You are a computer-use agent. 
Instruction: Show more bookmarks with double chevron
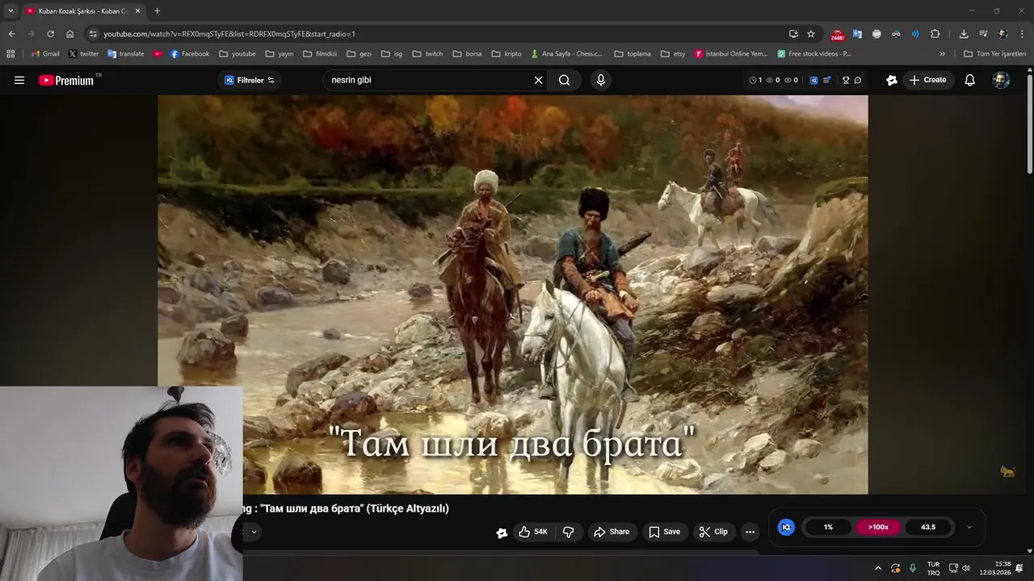pos(942,54)
